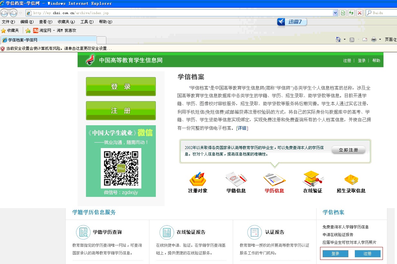Click the 招生录取信息 icon
The width and height of the screenshot is (397, 264).
pyautogui.click(x=351, y=179)
